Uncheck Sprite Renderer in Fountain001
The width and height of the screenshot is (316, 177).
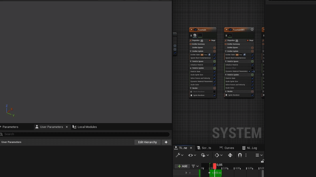[x=252, y=95]
